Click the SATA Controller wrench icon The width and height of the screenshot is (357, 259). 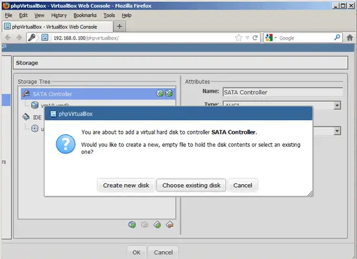coord(26,93)
